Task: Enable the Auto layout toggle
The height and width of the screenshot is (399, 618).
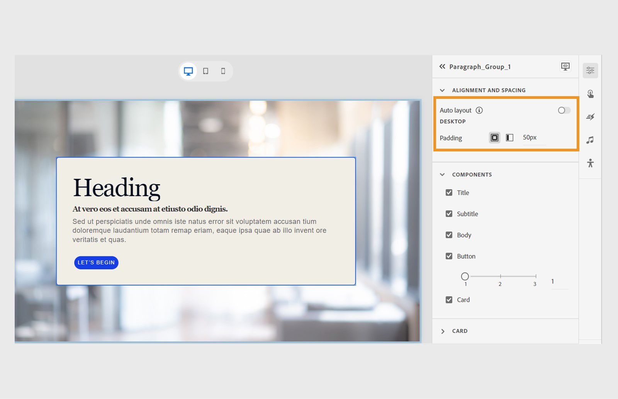Action: (x=563, y=110)
